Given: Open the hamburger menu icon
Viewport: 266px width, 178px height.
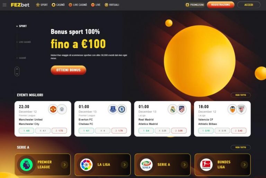Looking at the screenshot, I should (x=5, y=5).
